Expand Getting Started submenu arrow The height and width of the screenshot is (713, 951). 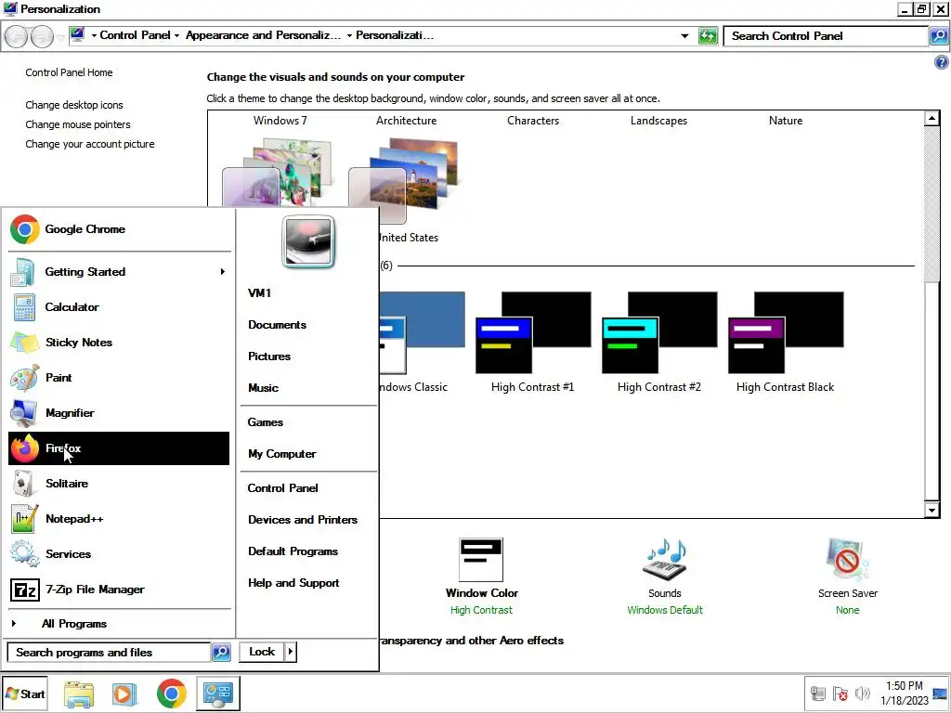[223, 272]
